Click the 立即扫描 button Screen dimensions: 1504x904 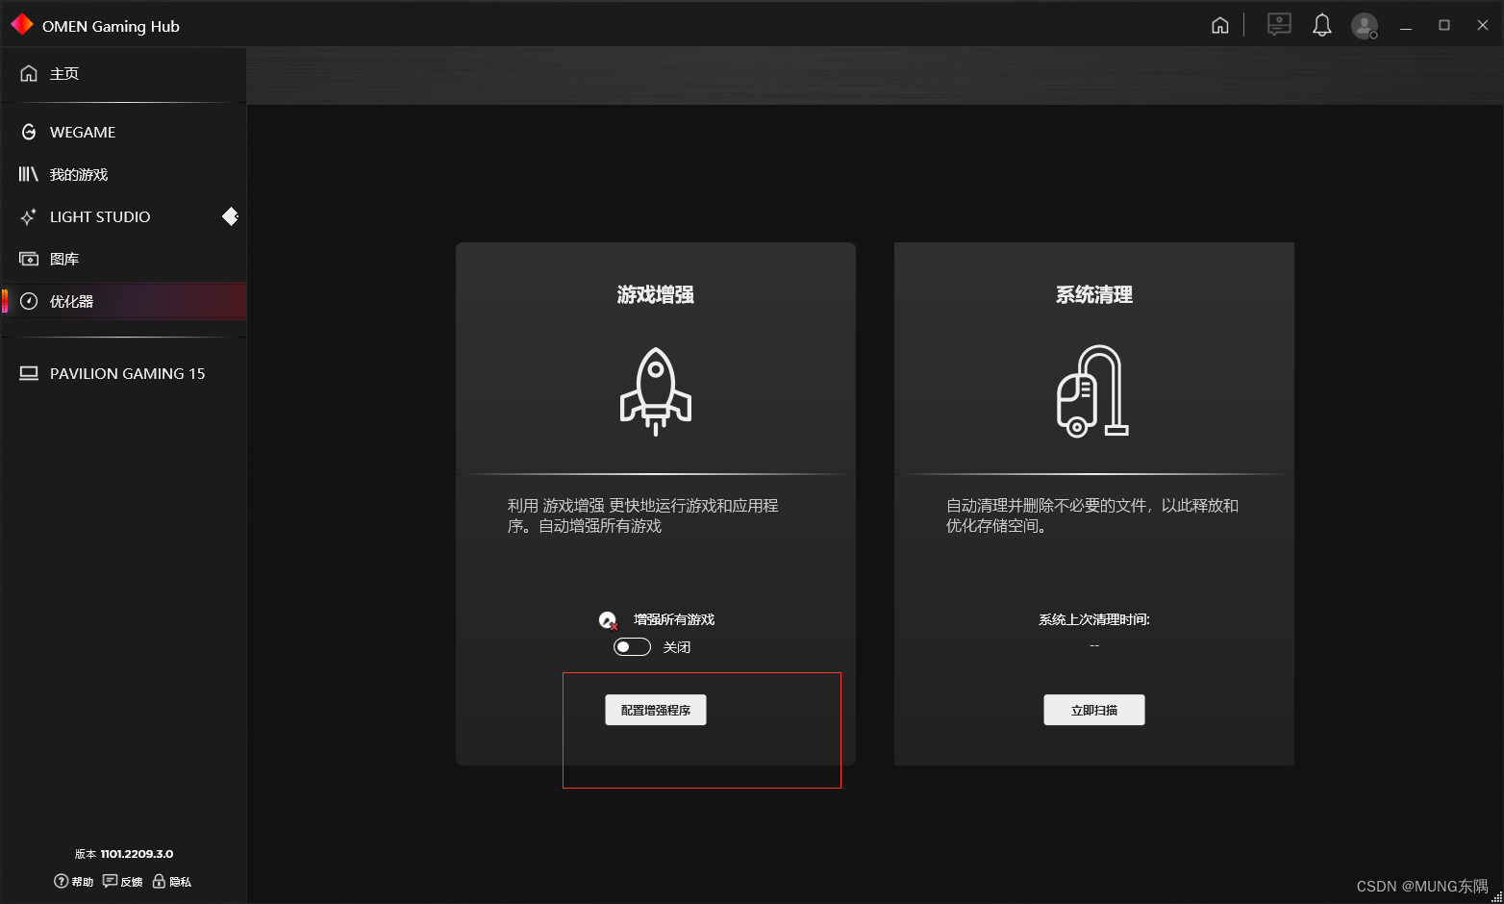click(1094, 710)
